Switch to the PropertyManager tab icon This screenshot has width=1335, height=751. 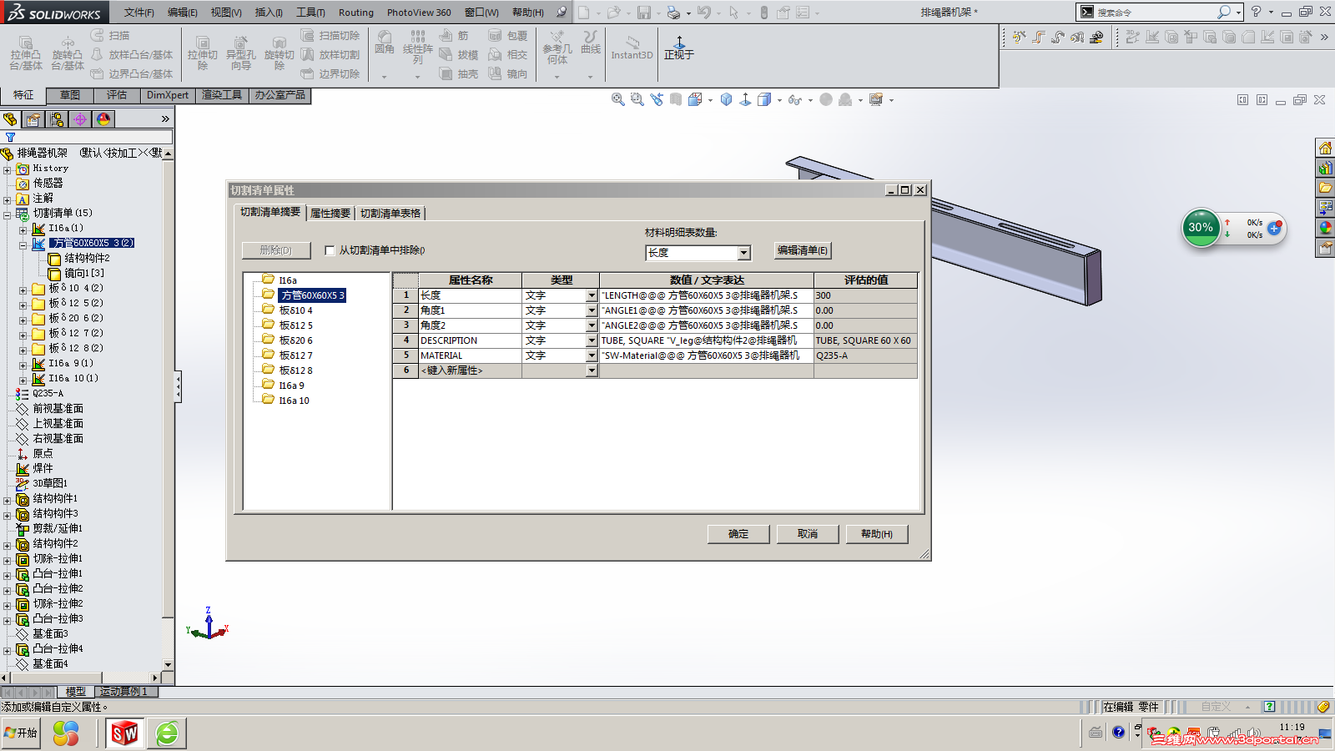[x=33, y=119]
